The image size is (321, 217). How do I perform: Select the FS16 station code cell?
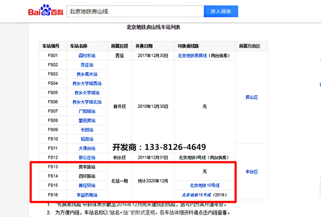[53, 195]
